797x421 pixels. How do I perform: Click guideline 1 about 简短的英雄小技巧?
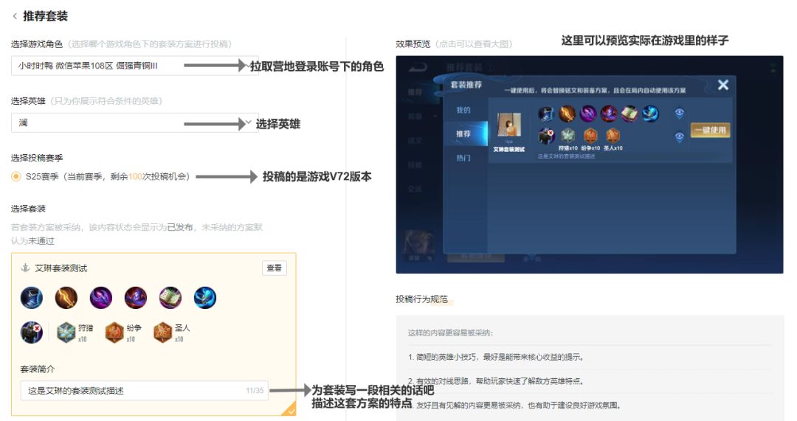click(x=496, y=357)
